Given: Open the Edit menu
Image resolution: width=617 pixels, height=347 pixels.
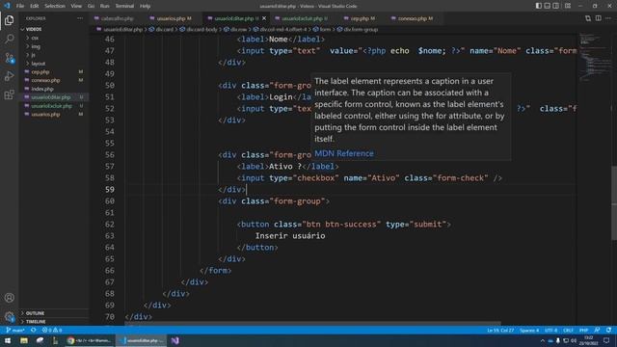Looking at the screenshot, I should (x=35, y=6).
